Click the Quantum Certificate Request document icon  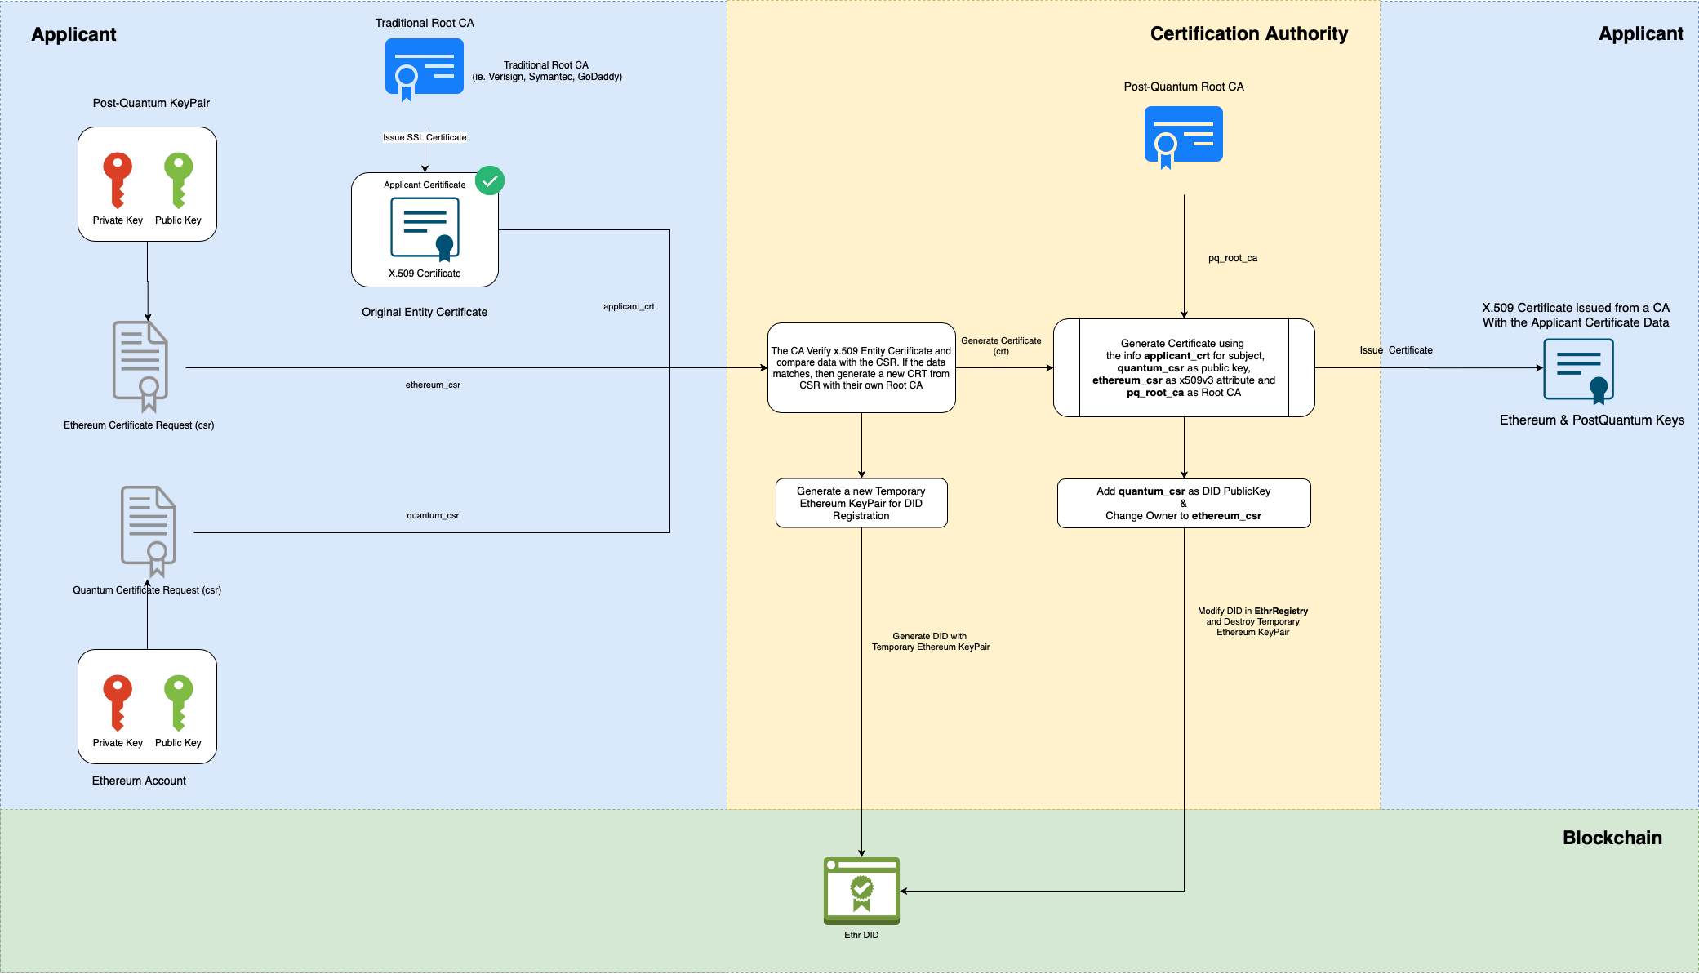tap(149, 530)
